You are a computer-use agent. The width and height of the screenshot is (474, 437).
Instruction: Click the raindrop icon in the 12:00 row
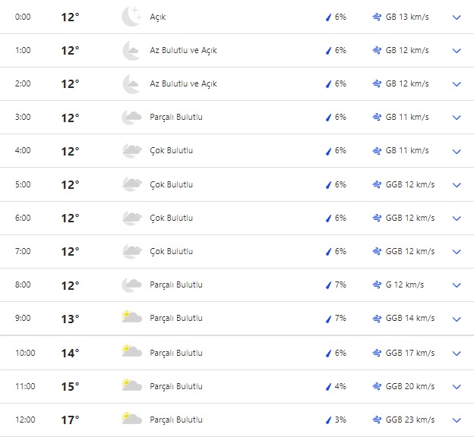point(328,420)
